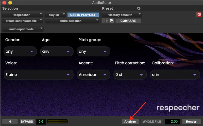Image resolution: width=203 pixels, height=126 pixels.
Task: Toggle the BYPASS button
Action: [x=27, y=121]
